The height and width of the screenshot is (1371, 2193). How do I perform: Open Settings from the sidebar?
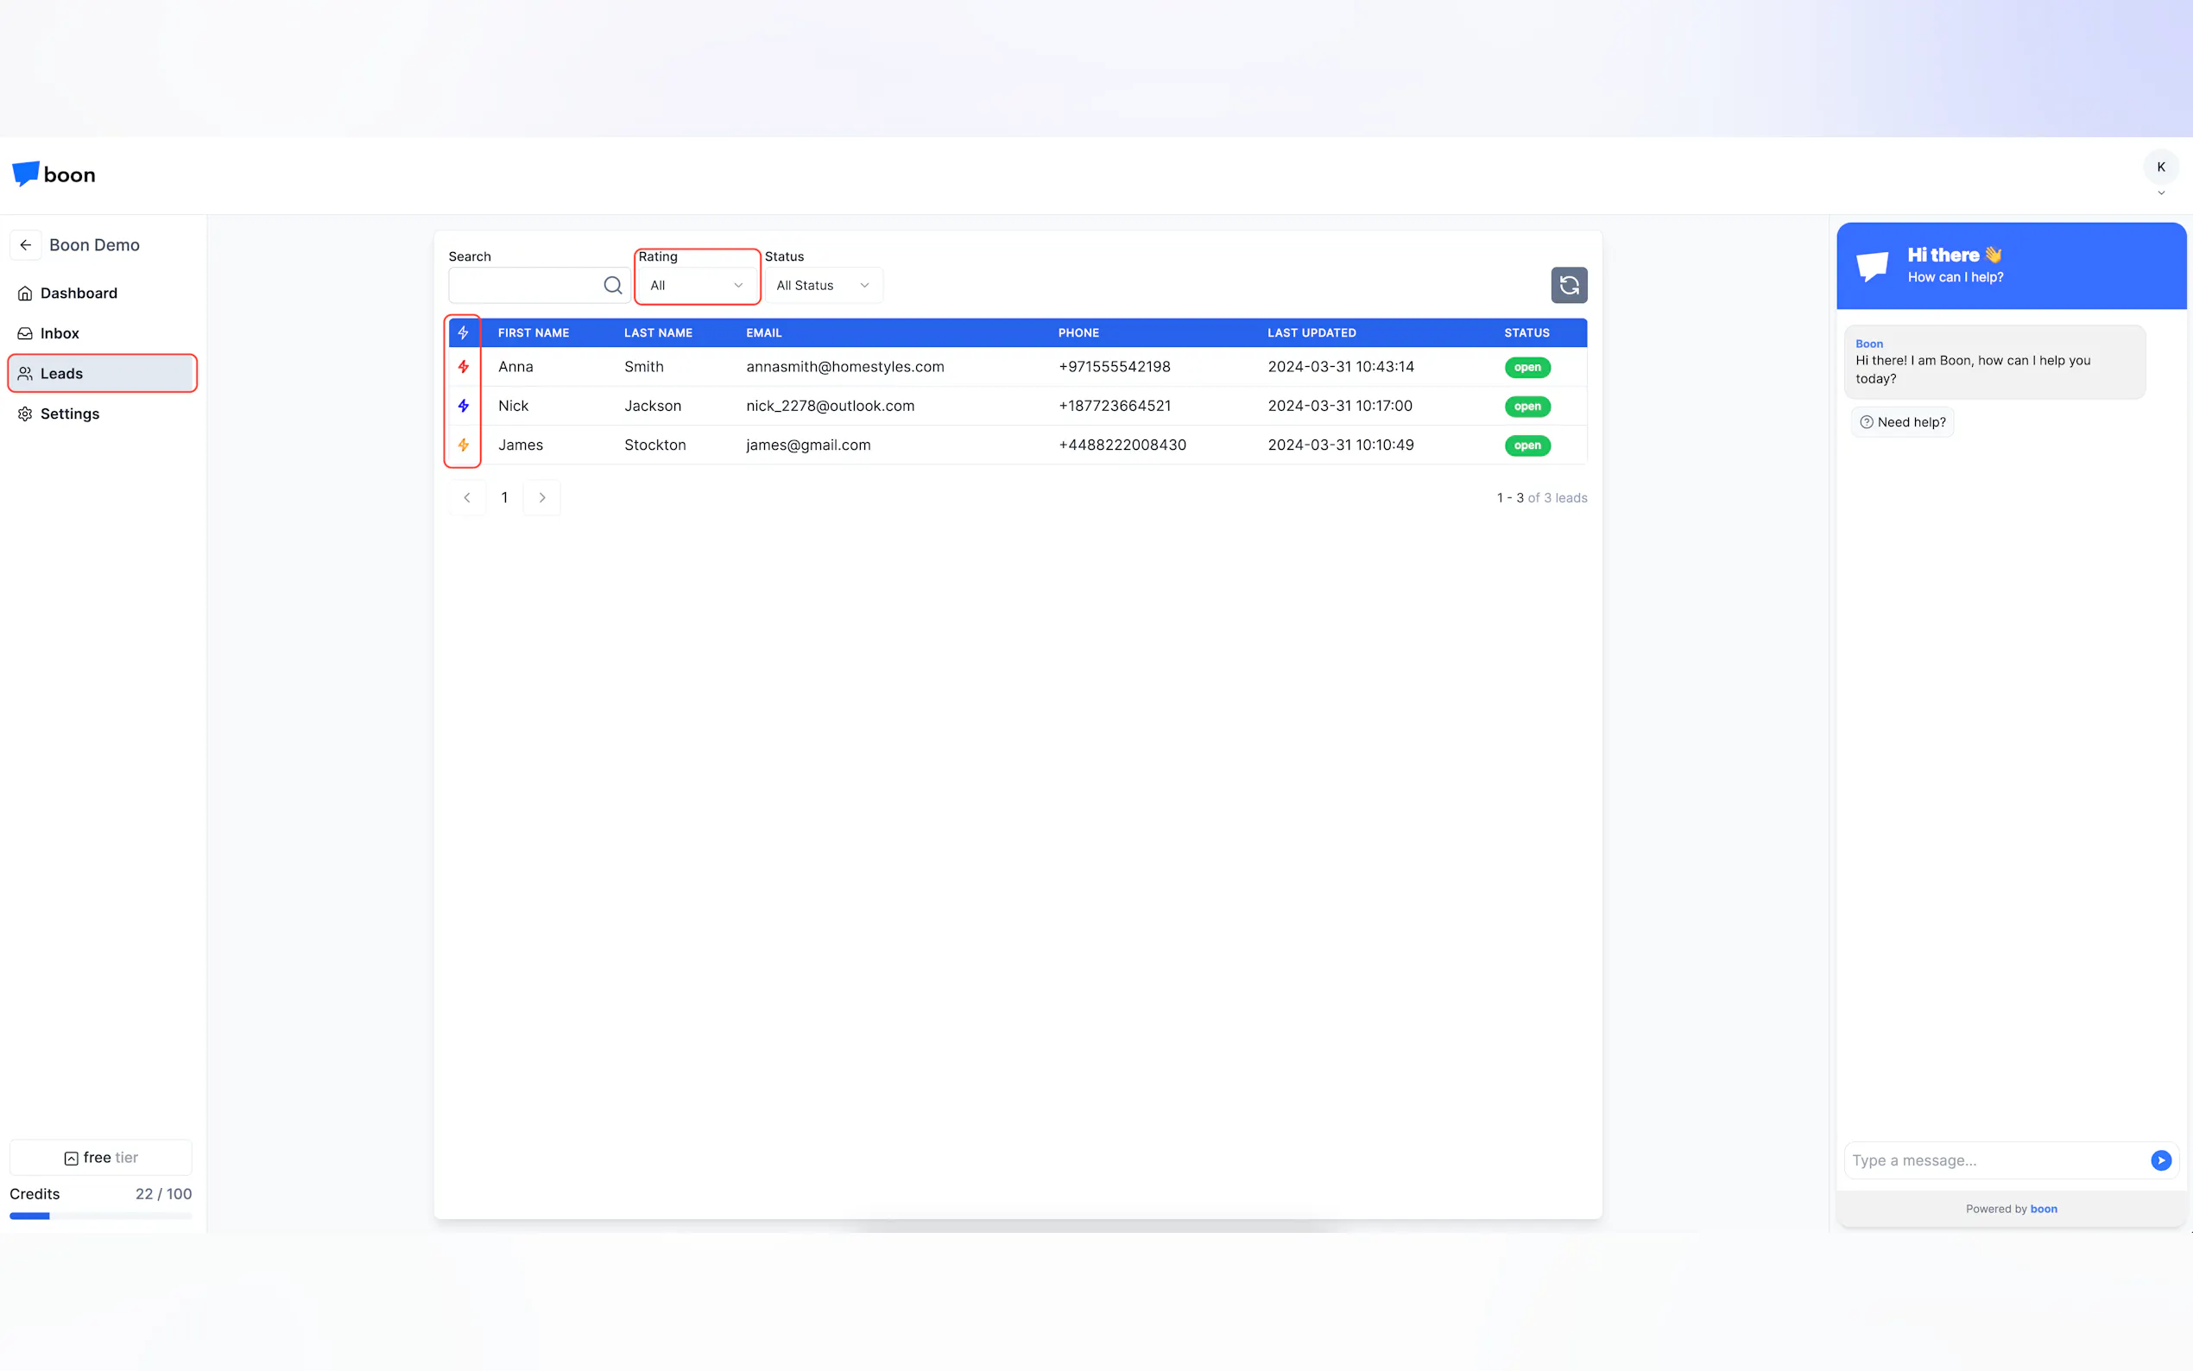70,414
